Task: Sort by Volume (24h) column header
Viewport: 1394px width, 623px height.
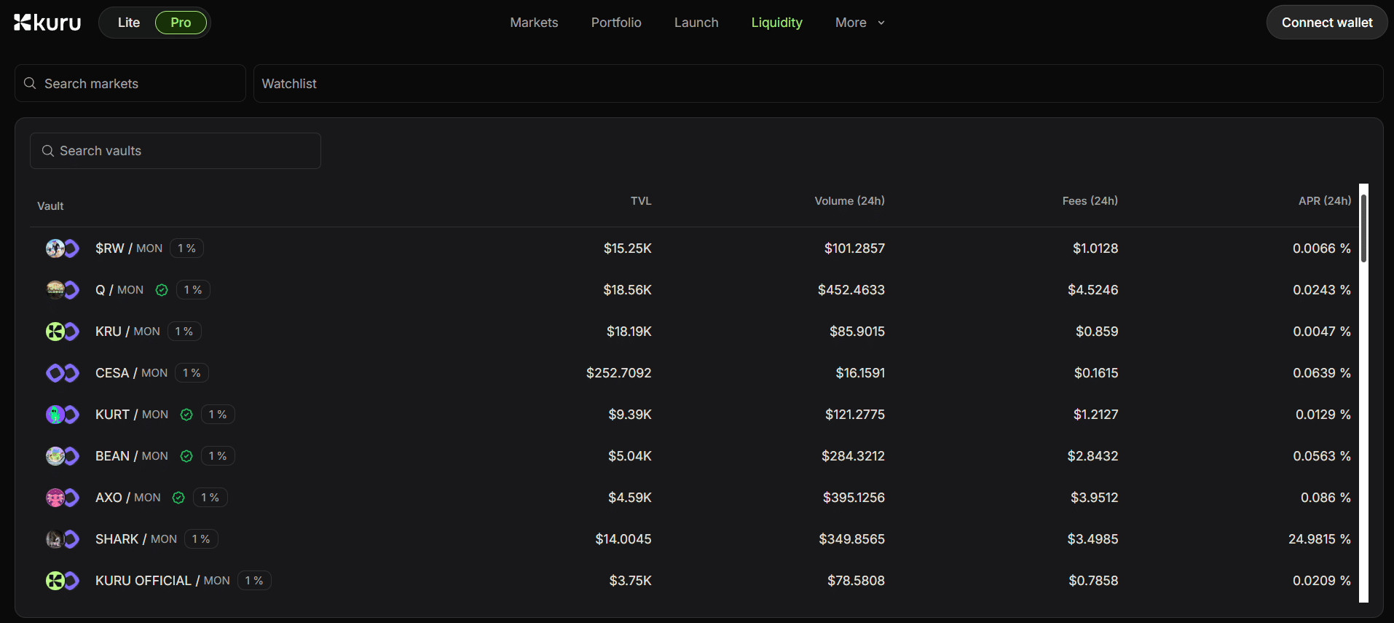Action: coord(849,201)
